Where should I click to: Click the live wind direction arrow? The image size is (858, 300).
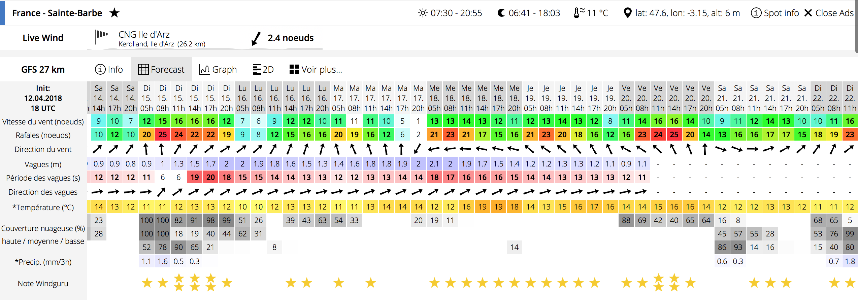coord(256,38)
